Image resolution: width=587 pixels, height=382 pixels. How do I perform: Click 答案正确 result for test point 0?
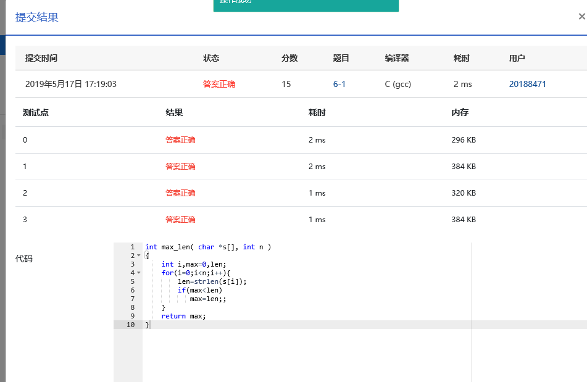pyautogui.click(x=180, y=140)
